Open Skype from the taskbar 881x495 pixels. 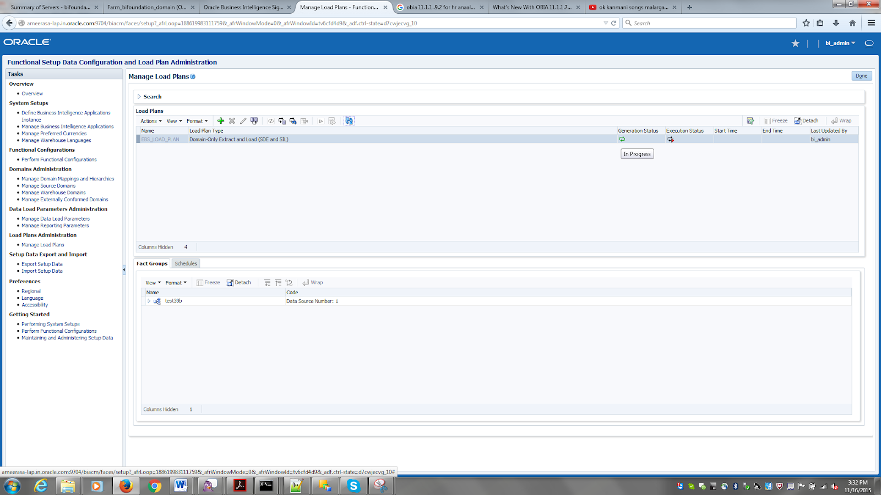point(354,486)
